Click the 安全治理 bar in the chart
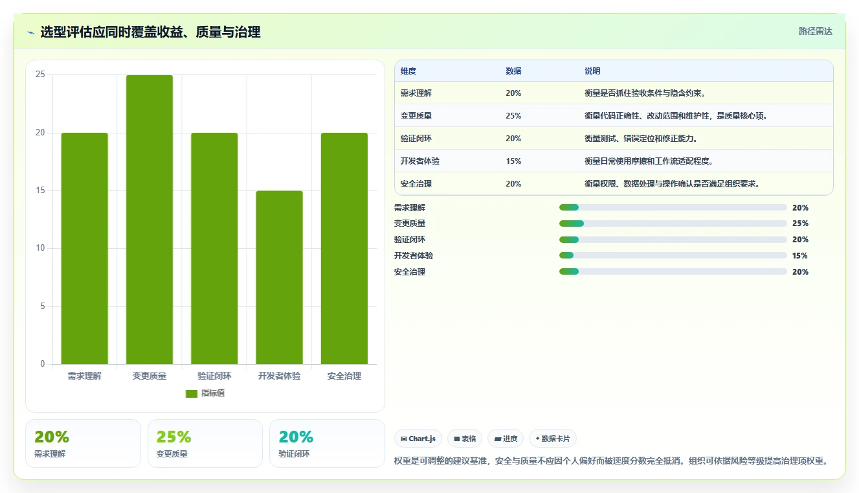 point(344,248)
